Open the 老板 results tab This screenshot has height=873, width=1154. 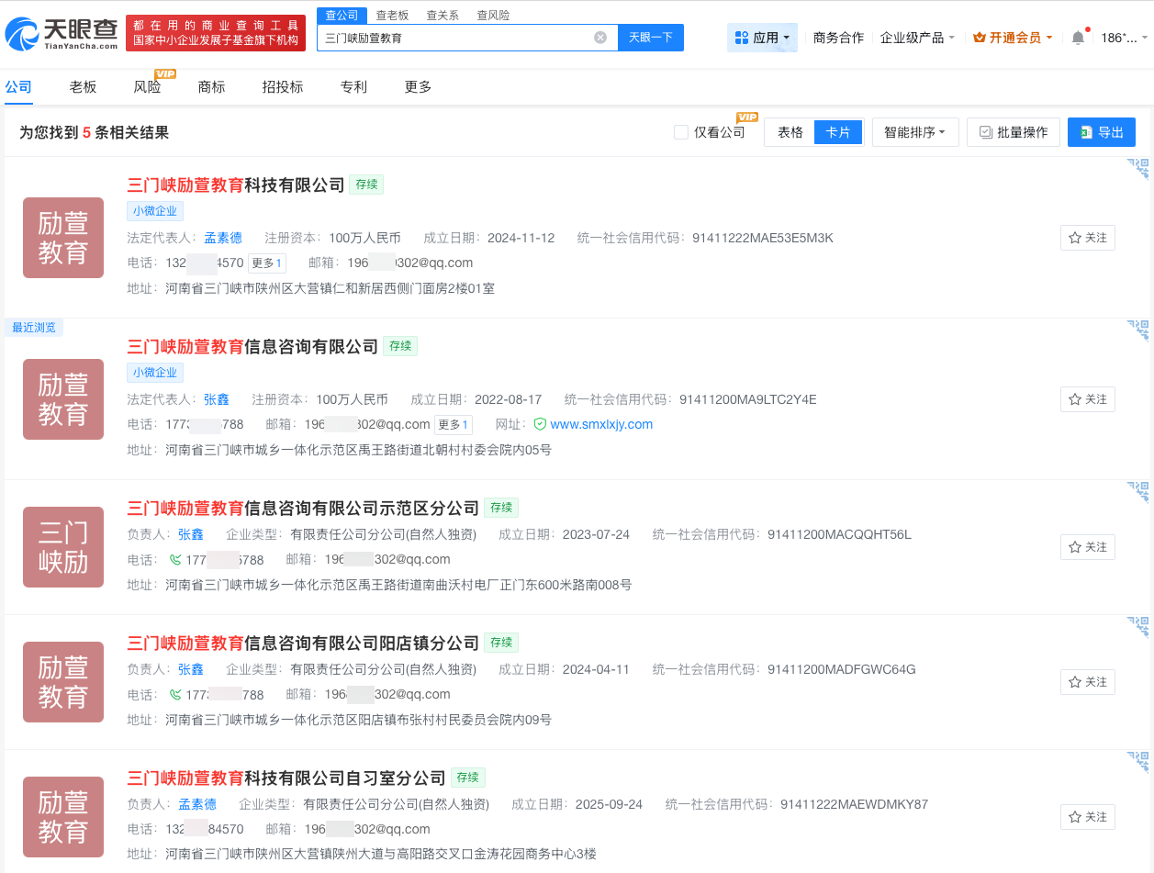(x=83, y=86)
